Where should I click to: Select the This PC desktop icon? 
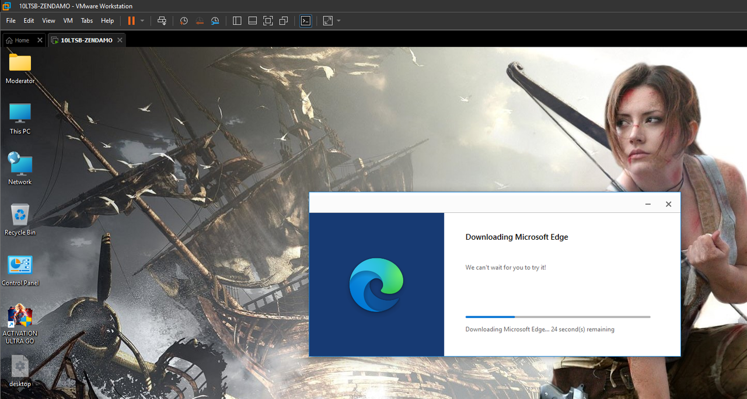tap(20, 119)
